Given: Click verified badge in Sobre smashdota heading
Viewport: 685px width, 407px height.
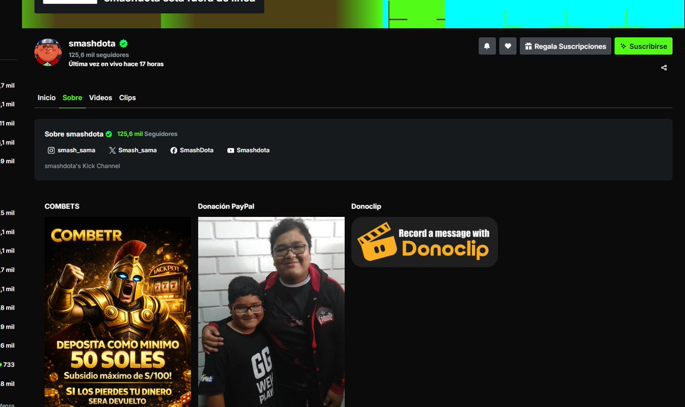Looking at the screenshot, I should point(109,134).
